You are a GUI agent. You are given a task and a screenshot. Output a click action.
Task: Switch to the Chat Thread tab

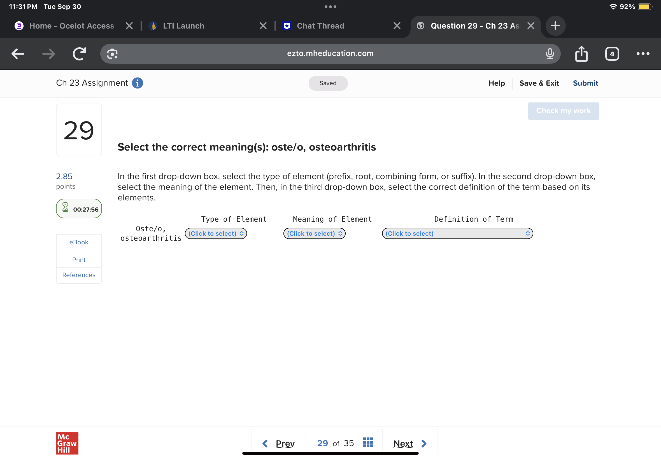pyautogui.click(x=320, y=26)
